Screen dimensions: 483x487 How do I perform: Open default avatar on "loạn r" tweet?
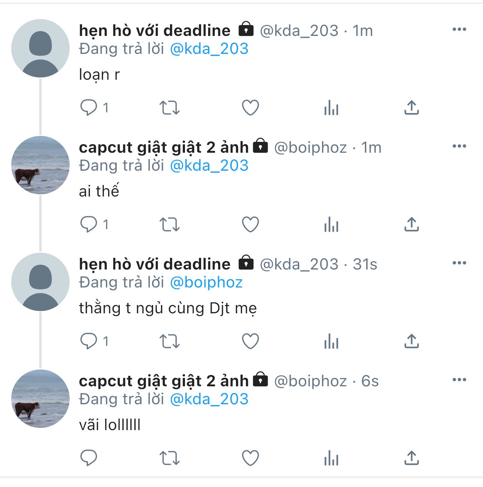(40, 48)
